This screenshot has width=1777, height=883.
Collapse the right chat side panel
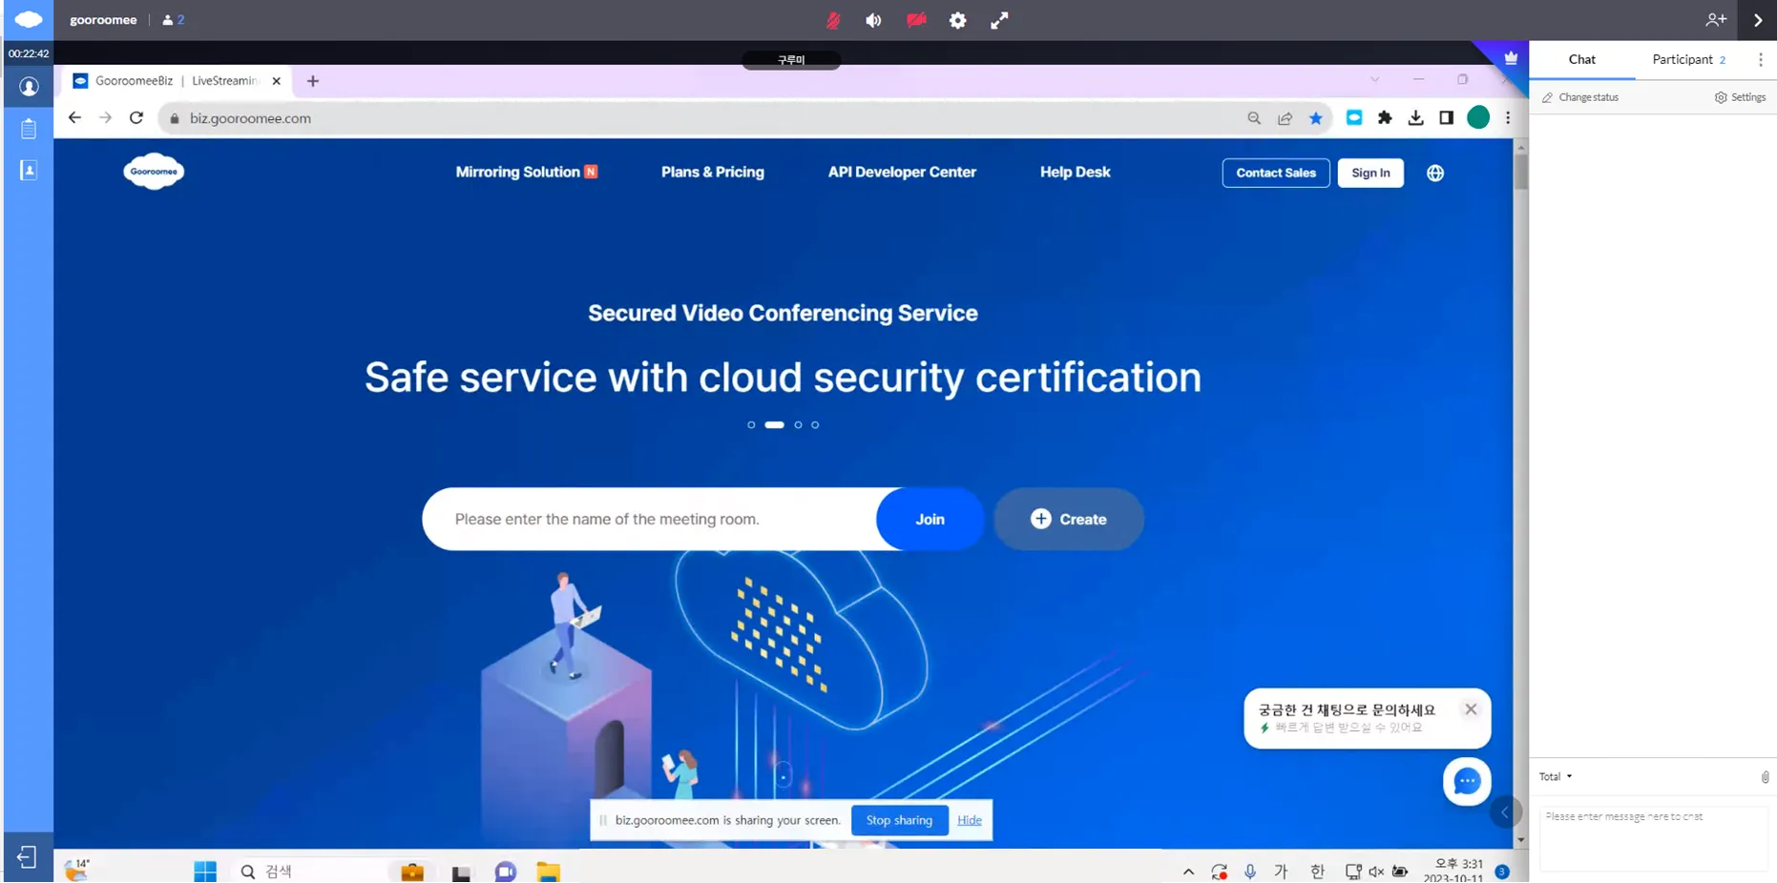(x=1758, y=20)
